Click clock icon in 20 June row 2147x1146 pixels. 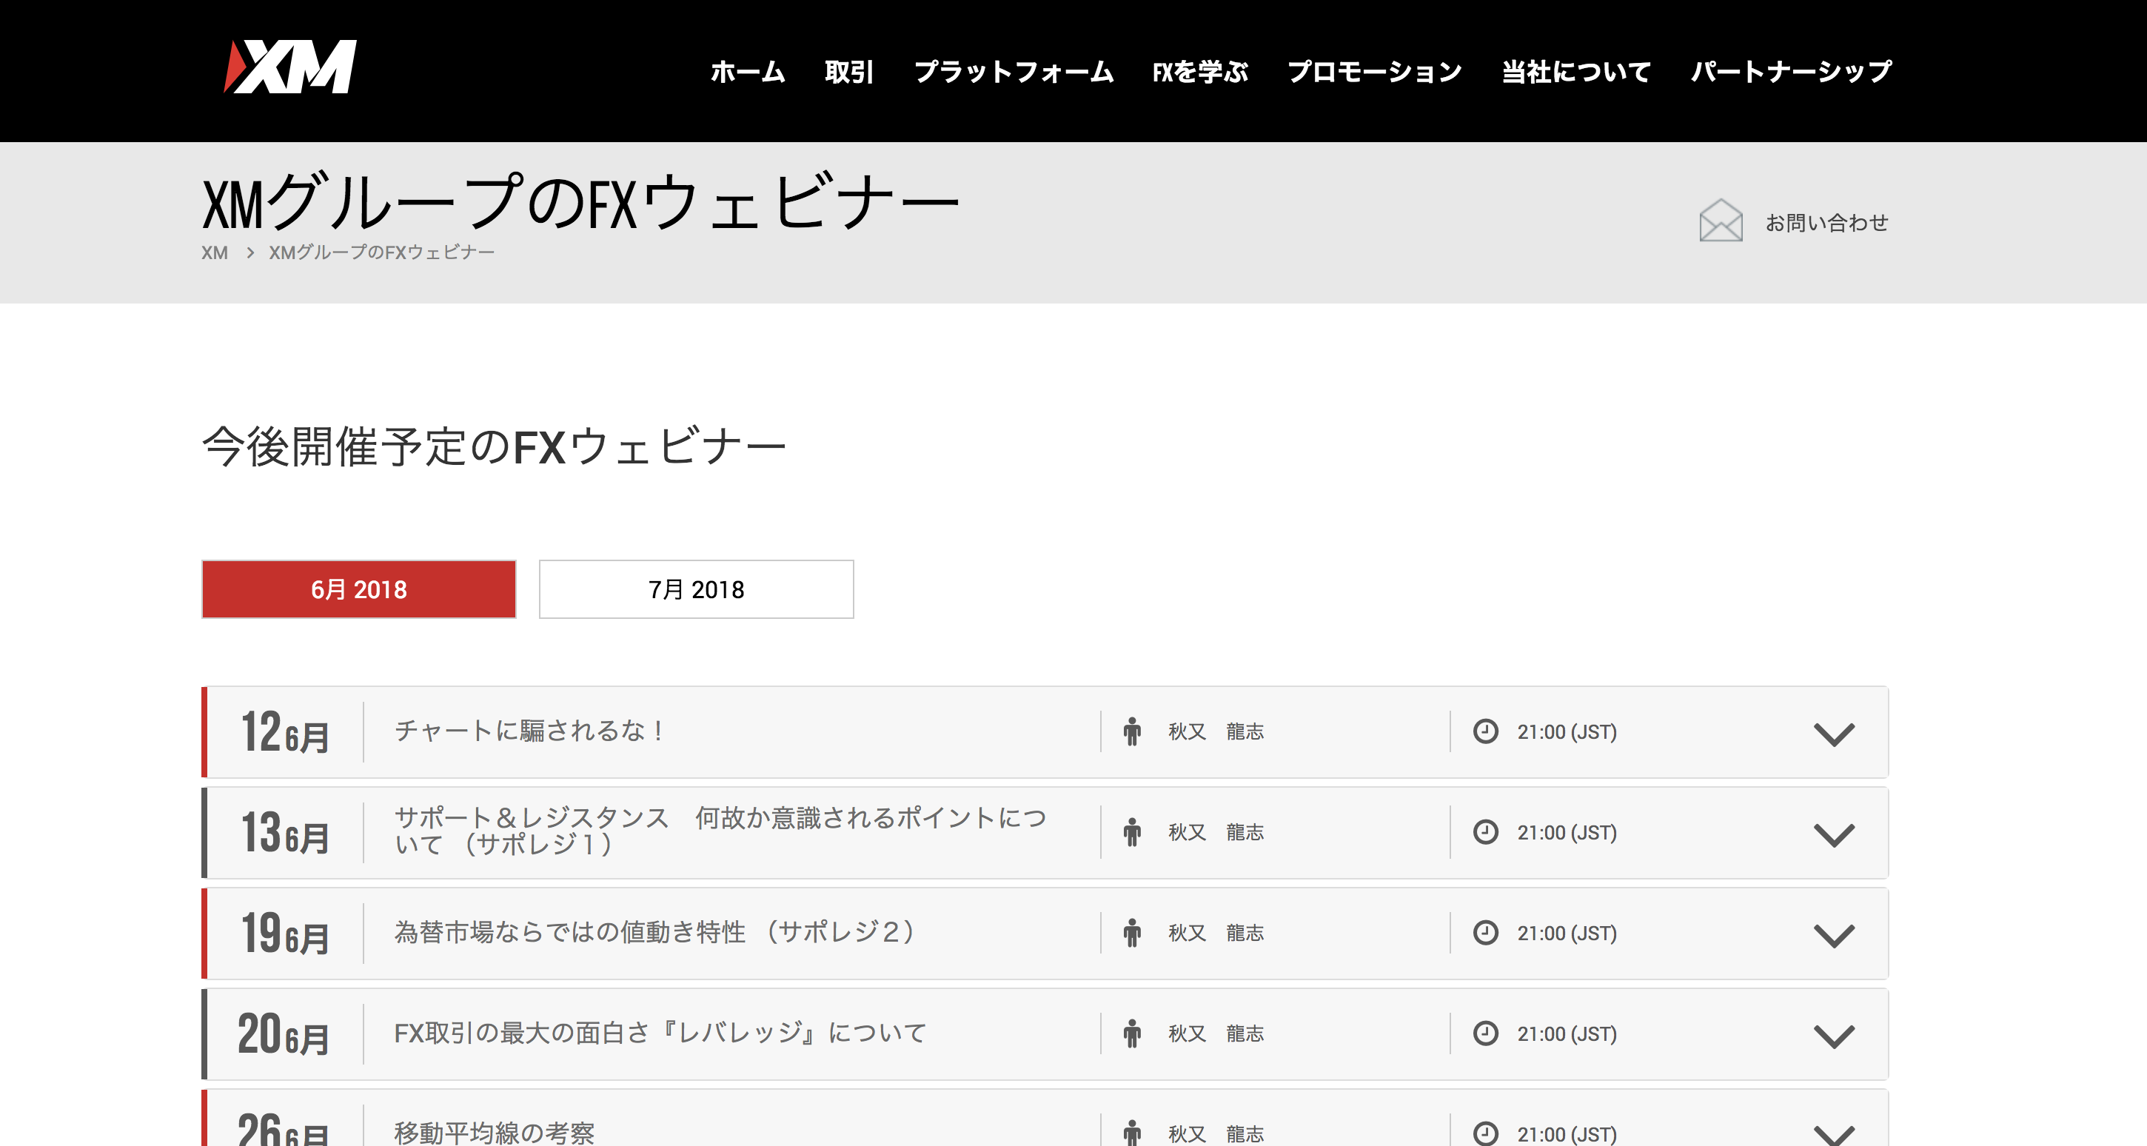(x=1485, y=1034)
